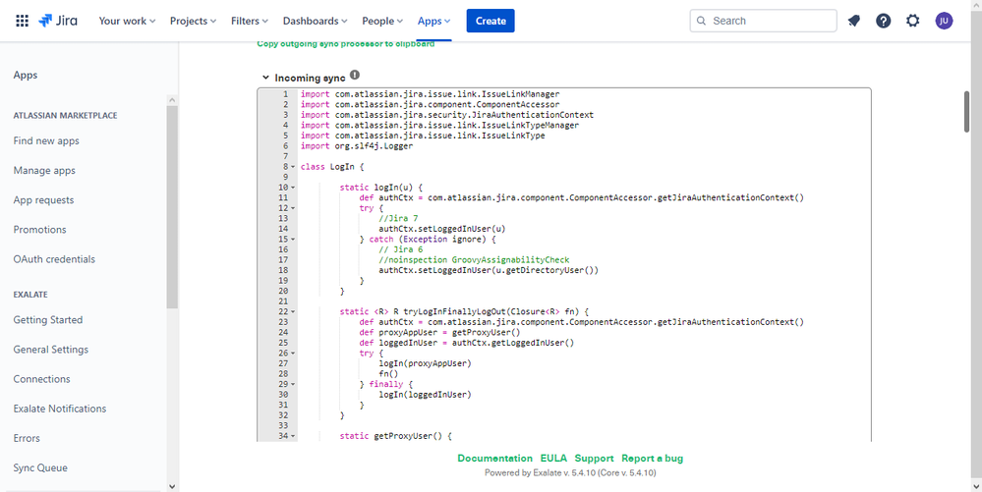Open the JU user avatar menu
The image size is (982, 492).
944,21
